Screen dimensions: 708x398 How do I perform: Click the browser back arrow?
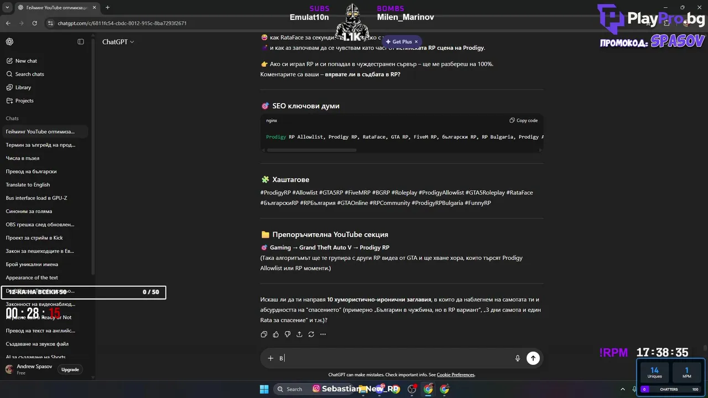click(8, 23)
